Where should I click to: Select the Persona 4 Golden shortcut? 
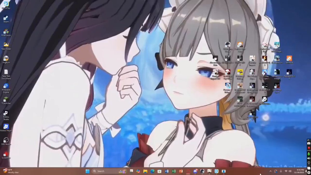[240, 72]
